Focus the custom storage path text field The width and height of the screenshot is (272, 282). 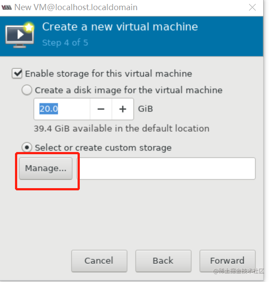167,168
